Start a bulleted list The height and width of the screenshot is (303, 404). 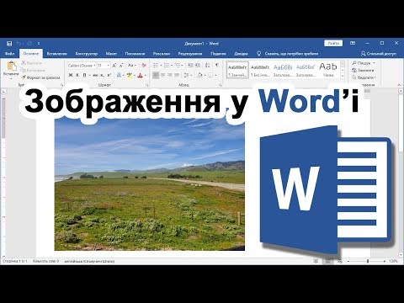(x=156, y=66)
